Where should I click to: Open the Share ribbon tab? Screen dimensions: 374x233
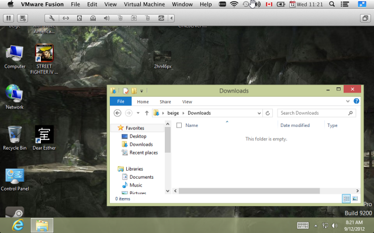[165, 102]
